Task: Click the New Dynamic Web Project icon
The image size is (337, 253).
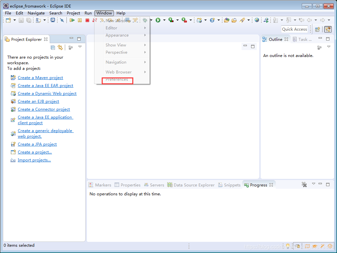Action: pos(199,20)
